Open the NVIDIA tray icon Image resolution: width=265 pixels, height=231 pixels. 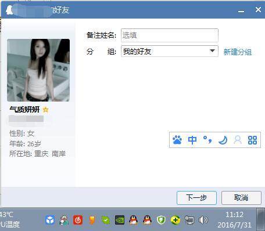click(x=120, y=220)
